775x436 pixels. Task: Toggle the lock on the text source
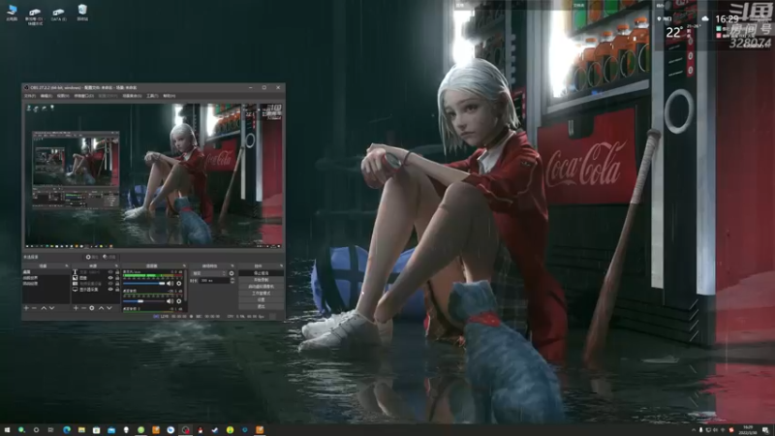[x=117, y=272]
